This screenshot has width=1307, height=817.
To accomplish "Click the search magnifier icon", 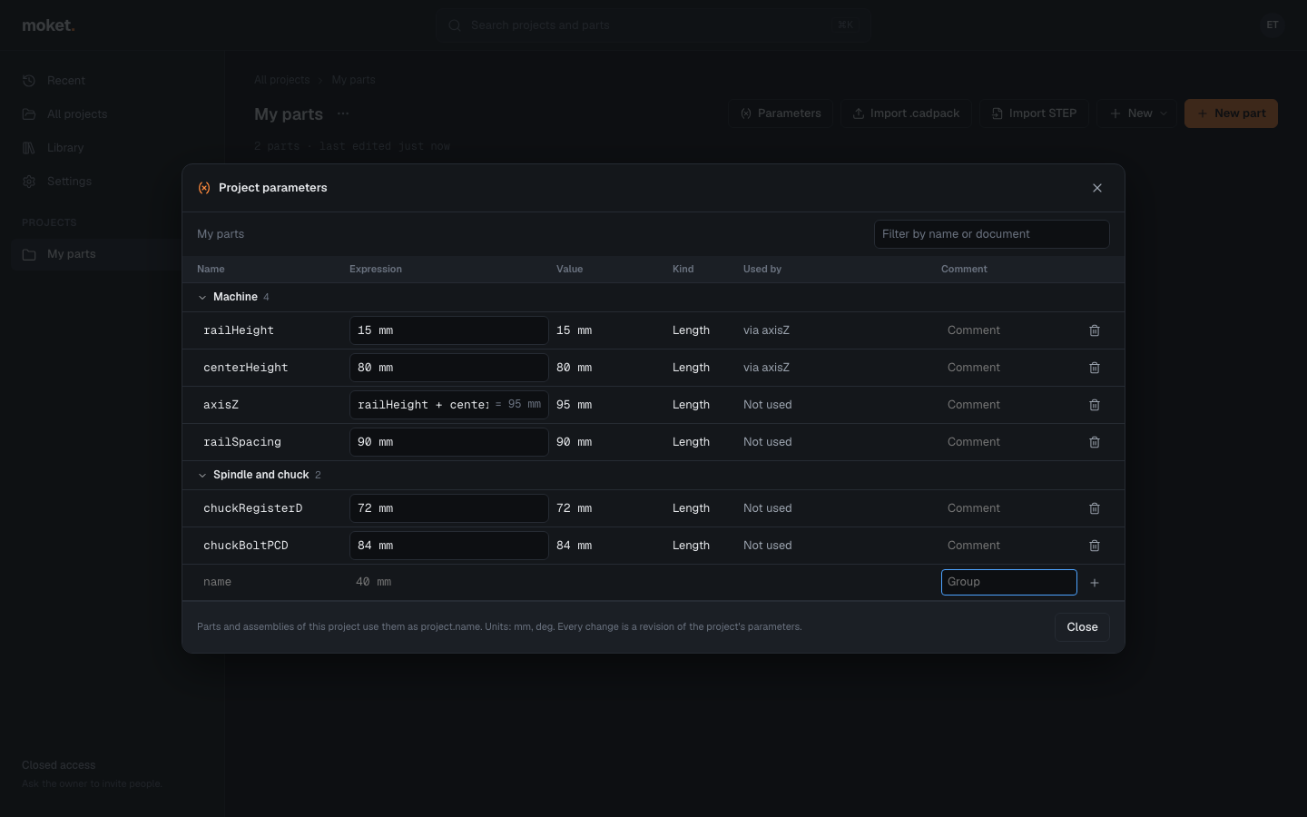I will (455, 25).
